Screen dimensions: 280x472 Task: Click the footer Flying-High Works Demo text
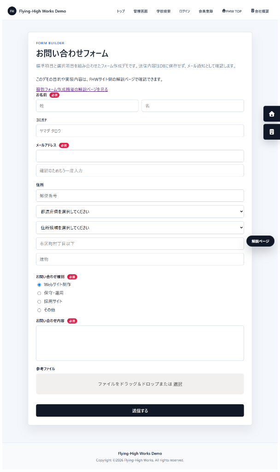(140, 454)
